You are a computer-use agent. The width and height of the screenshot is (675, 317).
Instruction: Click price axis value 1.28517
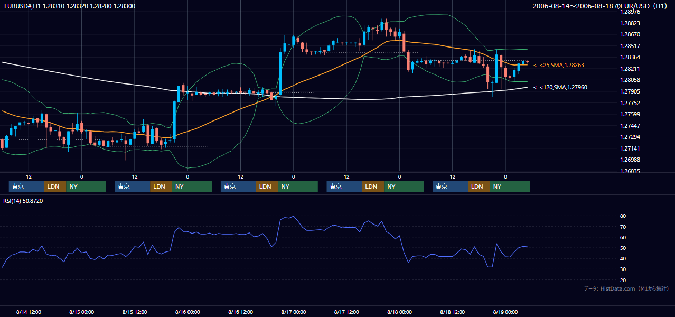coord(630,46)
